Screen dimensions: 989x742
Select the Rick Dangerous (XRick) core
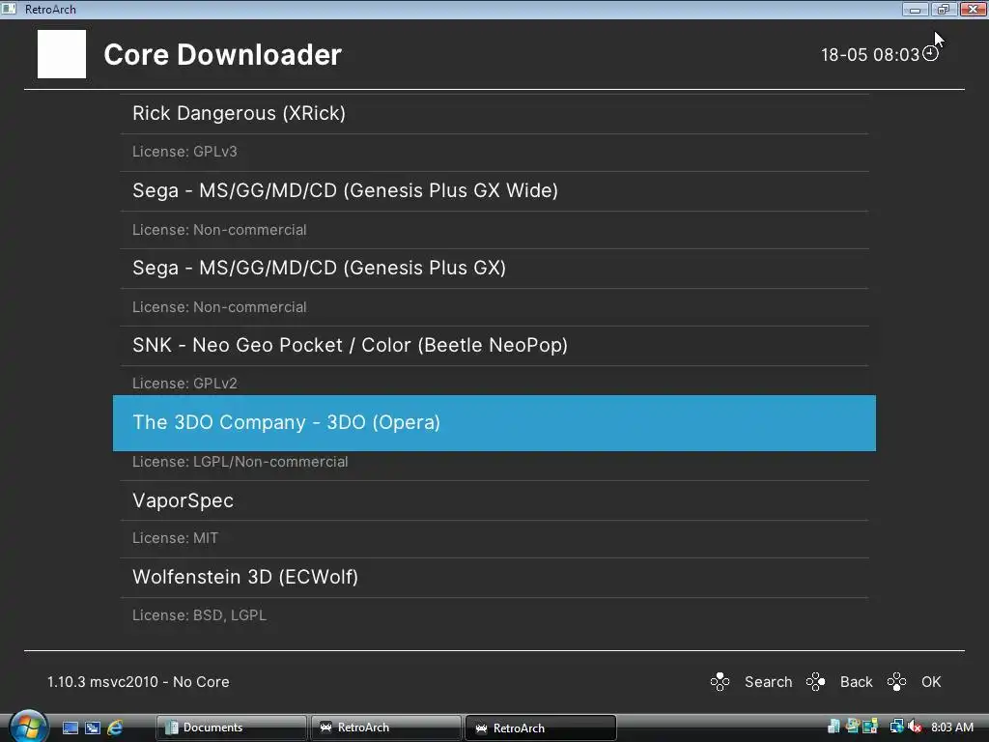(494, 114)
